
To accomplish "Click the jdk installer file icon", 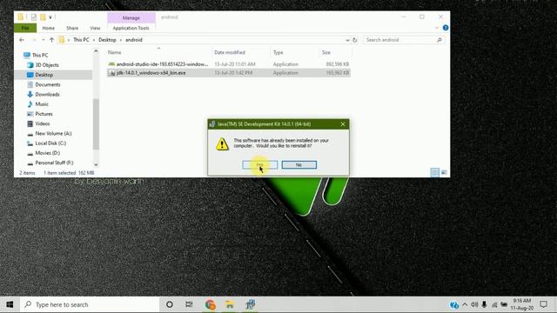I will [x=111, y=73].
